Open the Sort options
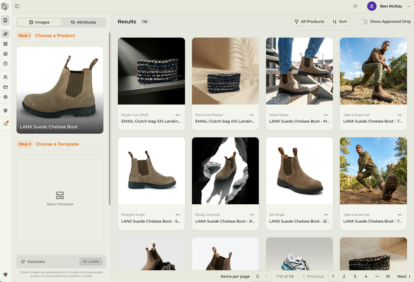The width and height of the screenshot is (414, 282). pos(340,22)
